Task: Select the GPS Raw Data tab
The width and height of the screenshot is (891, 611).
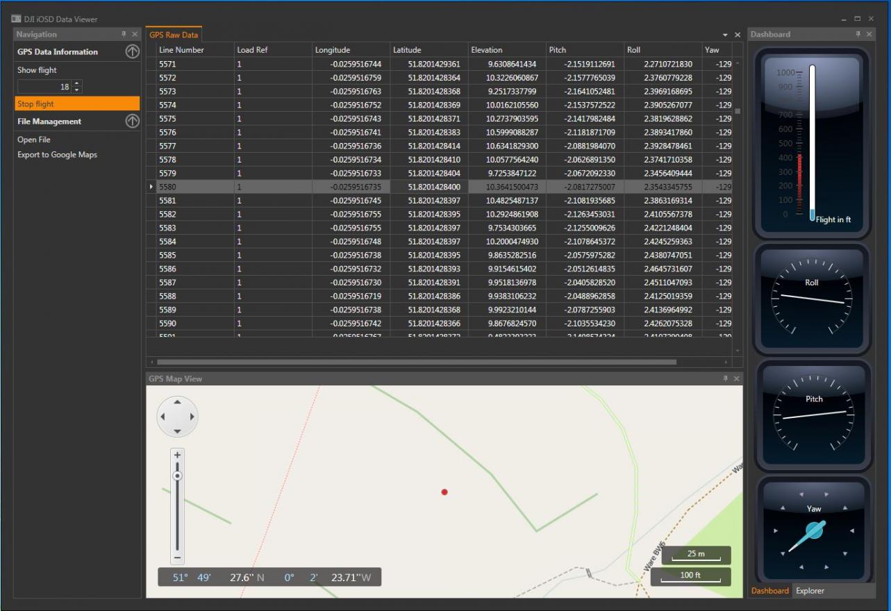Action: [x=174, y=35]
